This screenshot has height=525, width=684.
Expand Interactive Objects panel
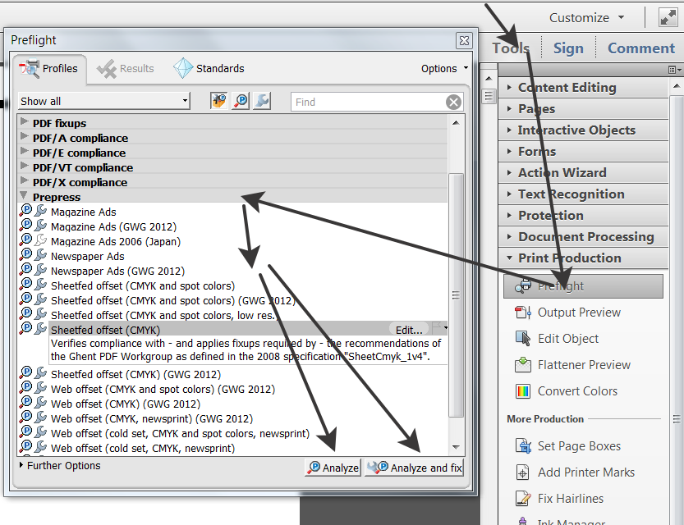[x=583, y=130]
